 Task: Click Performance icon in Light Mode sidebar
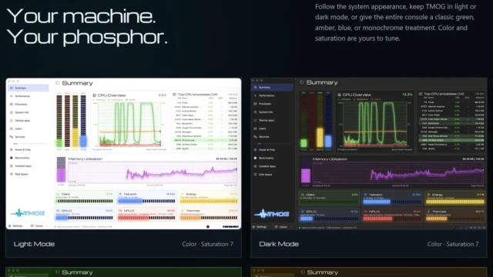pos(12,96)
